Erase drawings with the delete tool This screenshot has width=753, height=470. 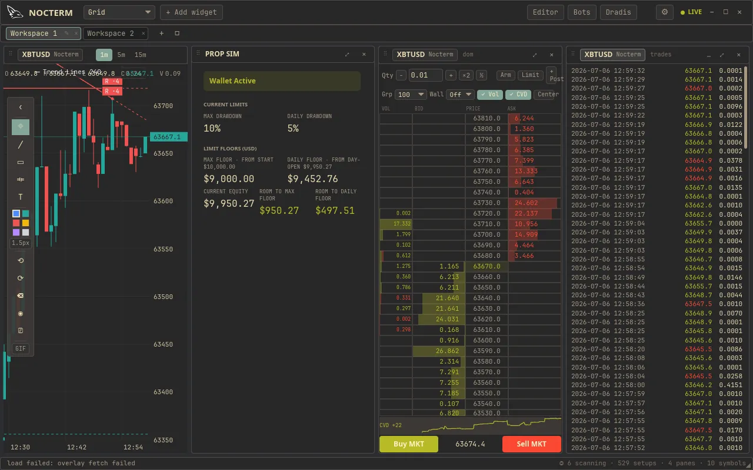tap(21, 296)
